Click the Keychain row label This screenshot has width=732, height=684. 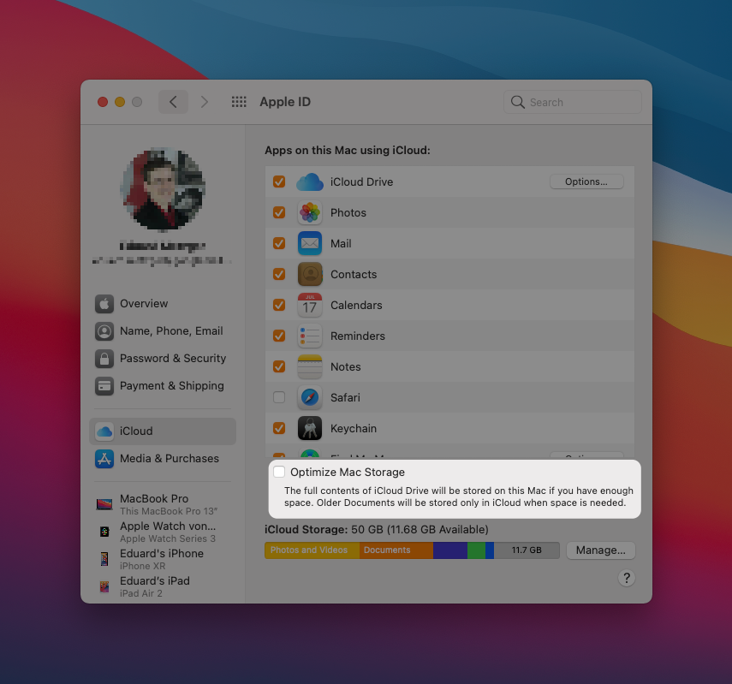tap(354, 428)
